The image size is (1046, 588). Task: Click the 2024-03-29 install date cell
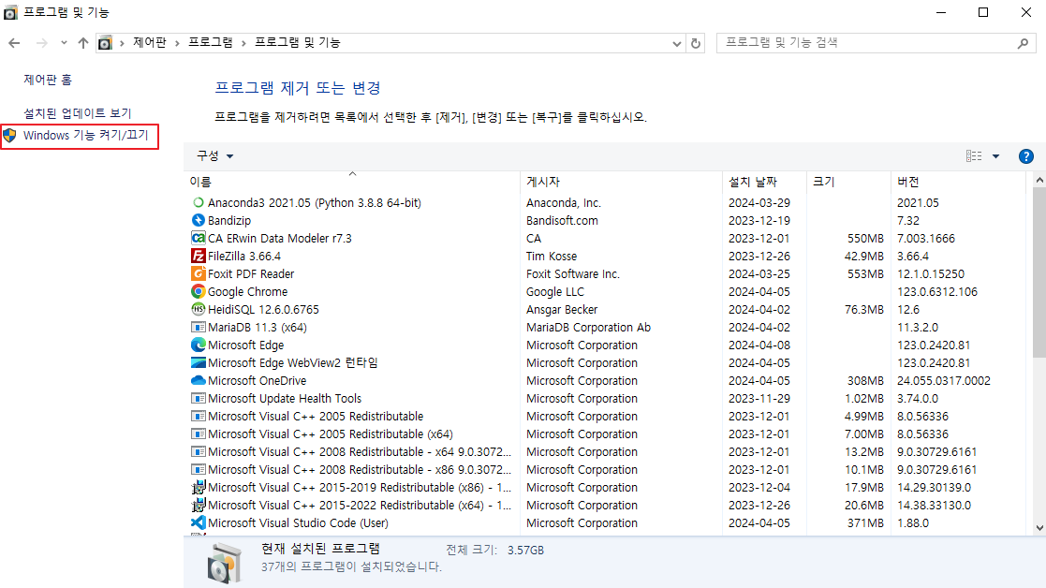coord(759,202)
